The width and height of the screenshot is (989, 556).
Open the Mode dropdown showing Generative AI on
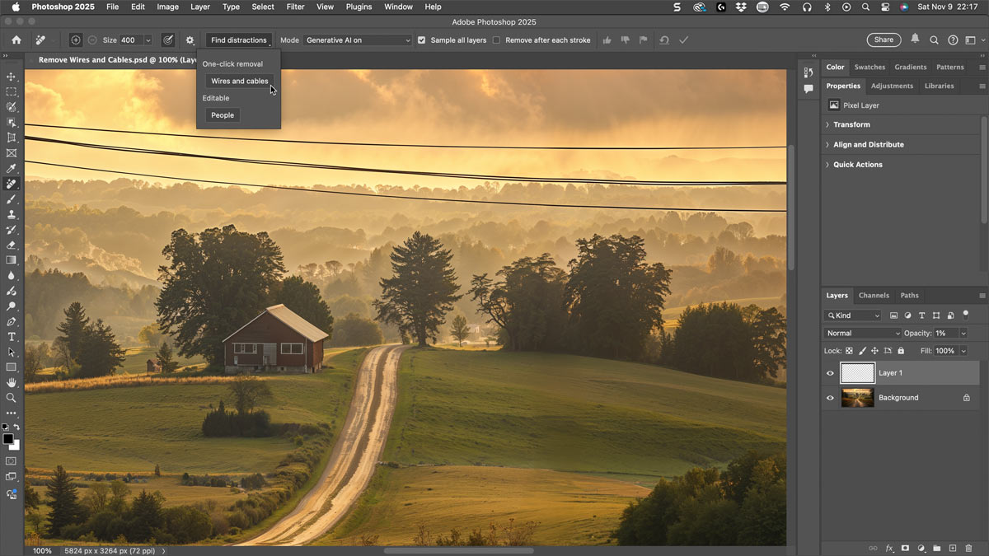(357, 40)
